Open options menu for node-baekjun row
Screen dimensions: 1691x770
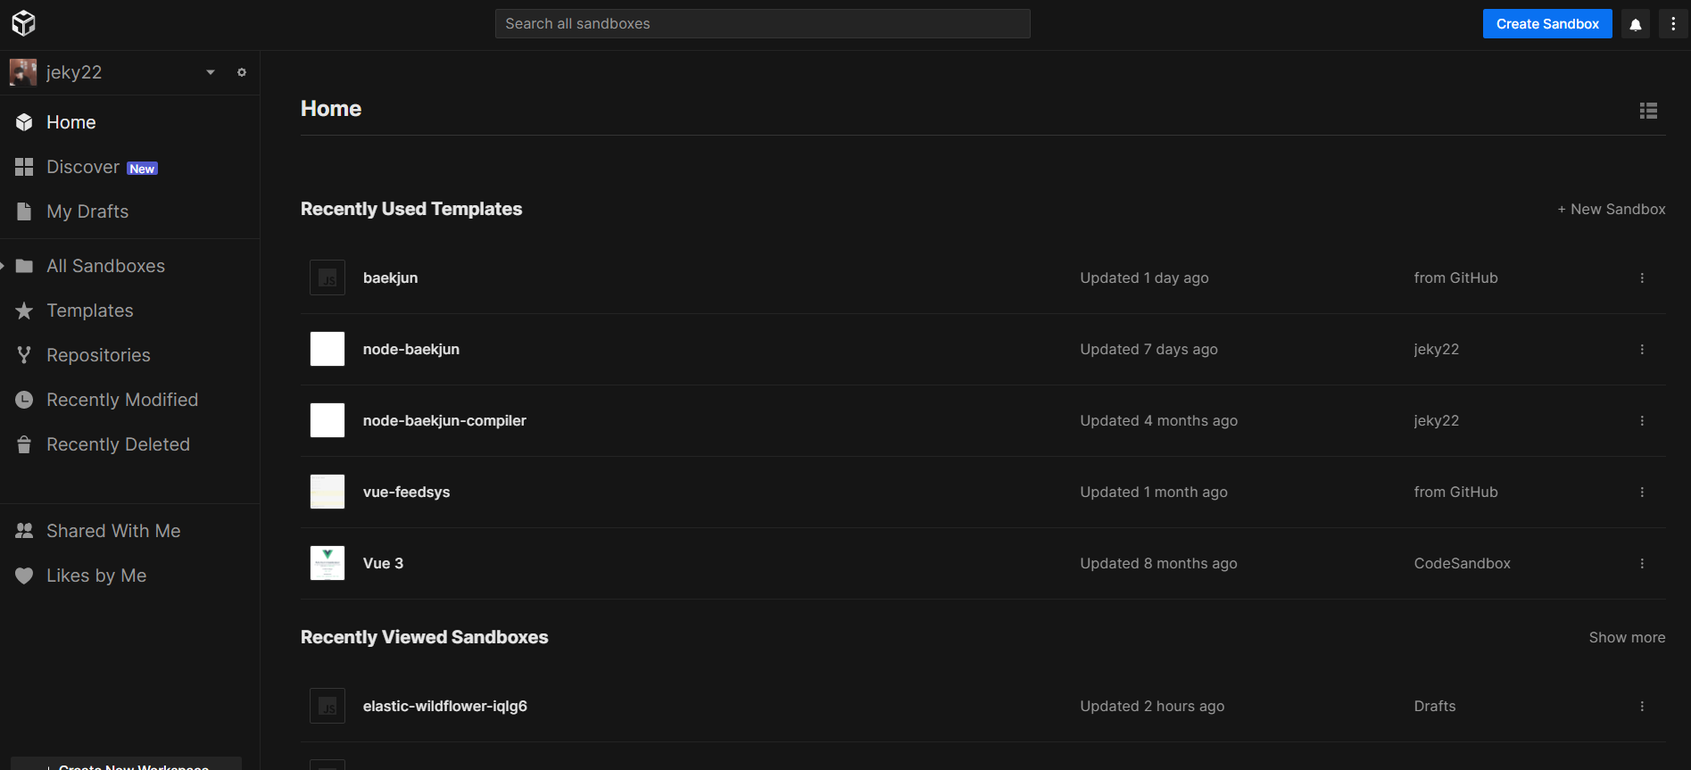[1642, 349]
